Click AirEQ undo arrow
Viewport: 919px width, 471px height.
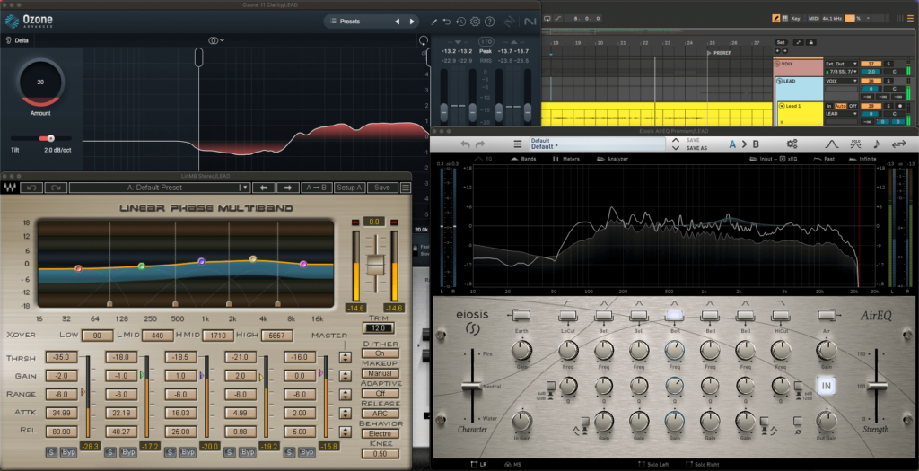(x=466, y=144)
